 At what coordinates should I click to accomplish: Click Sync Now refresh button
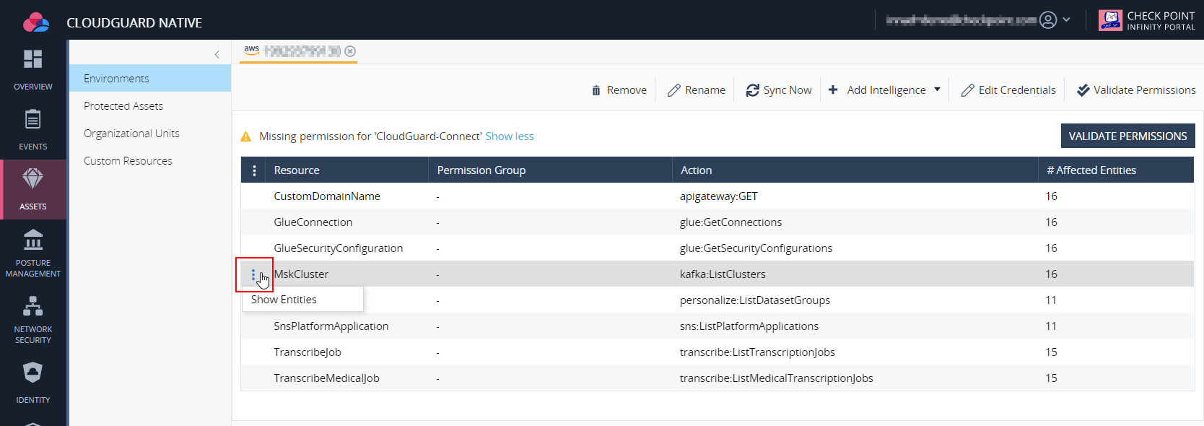(779, 90)
